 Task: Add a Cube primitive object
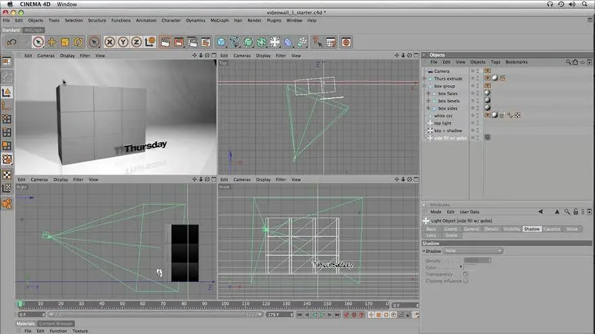[x=221, y=42]
